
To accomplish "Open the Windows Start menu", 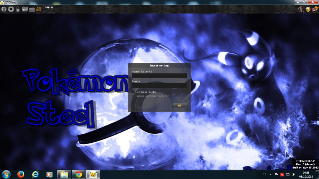I will (x=6, y=174).
